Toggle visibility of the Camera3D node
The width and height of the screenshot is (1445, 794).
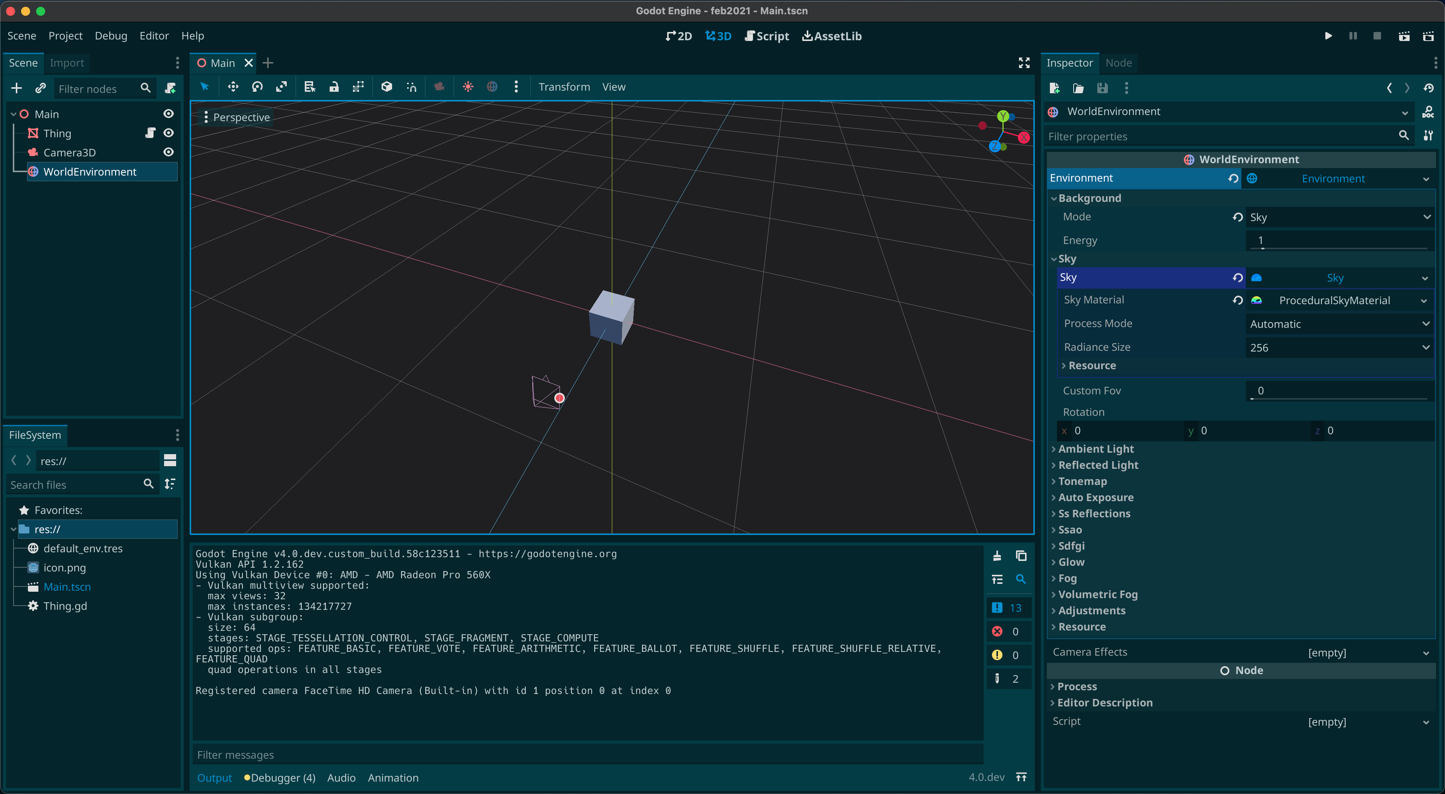(168, 152)
